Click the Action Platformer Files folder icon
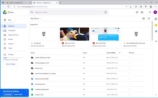 tap(32, 57)
